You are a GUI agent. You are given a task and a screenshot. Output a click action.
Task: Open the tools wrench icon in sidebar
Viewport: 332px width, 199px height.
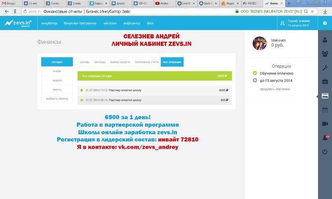click(325, 68)
